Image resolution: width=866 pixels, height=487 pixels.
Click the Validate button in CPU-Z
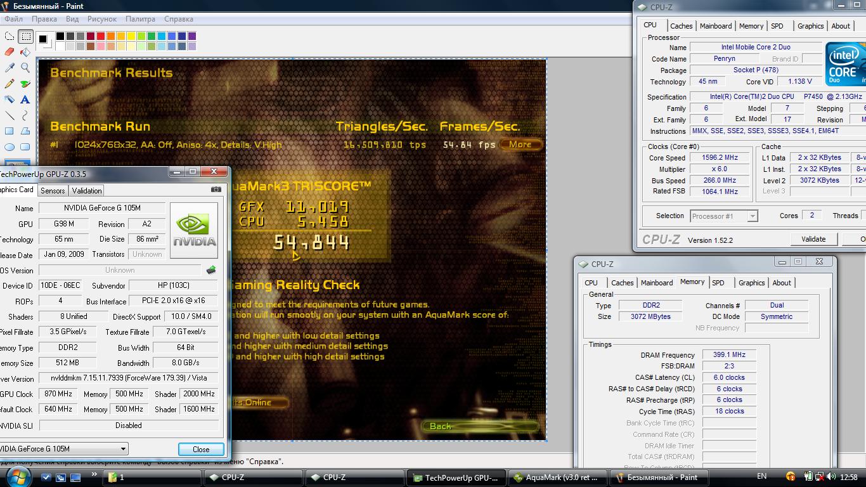click(813, 239)
